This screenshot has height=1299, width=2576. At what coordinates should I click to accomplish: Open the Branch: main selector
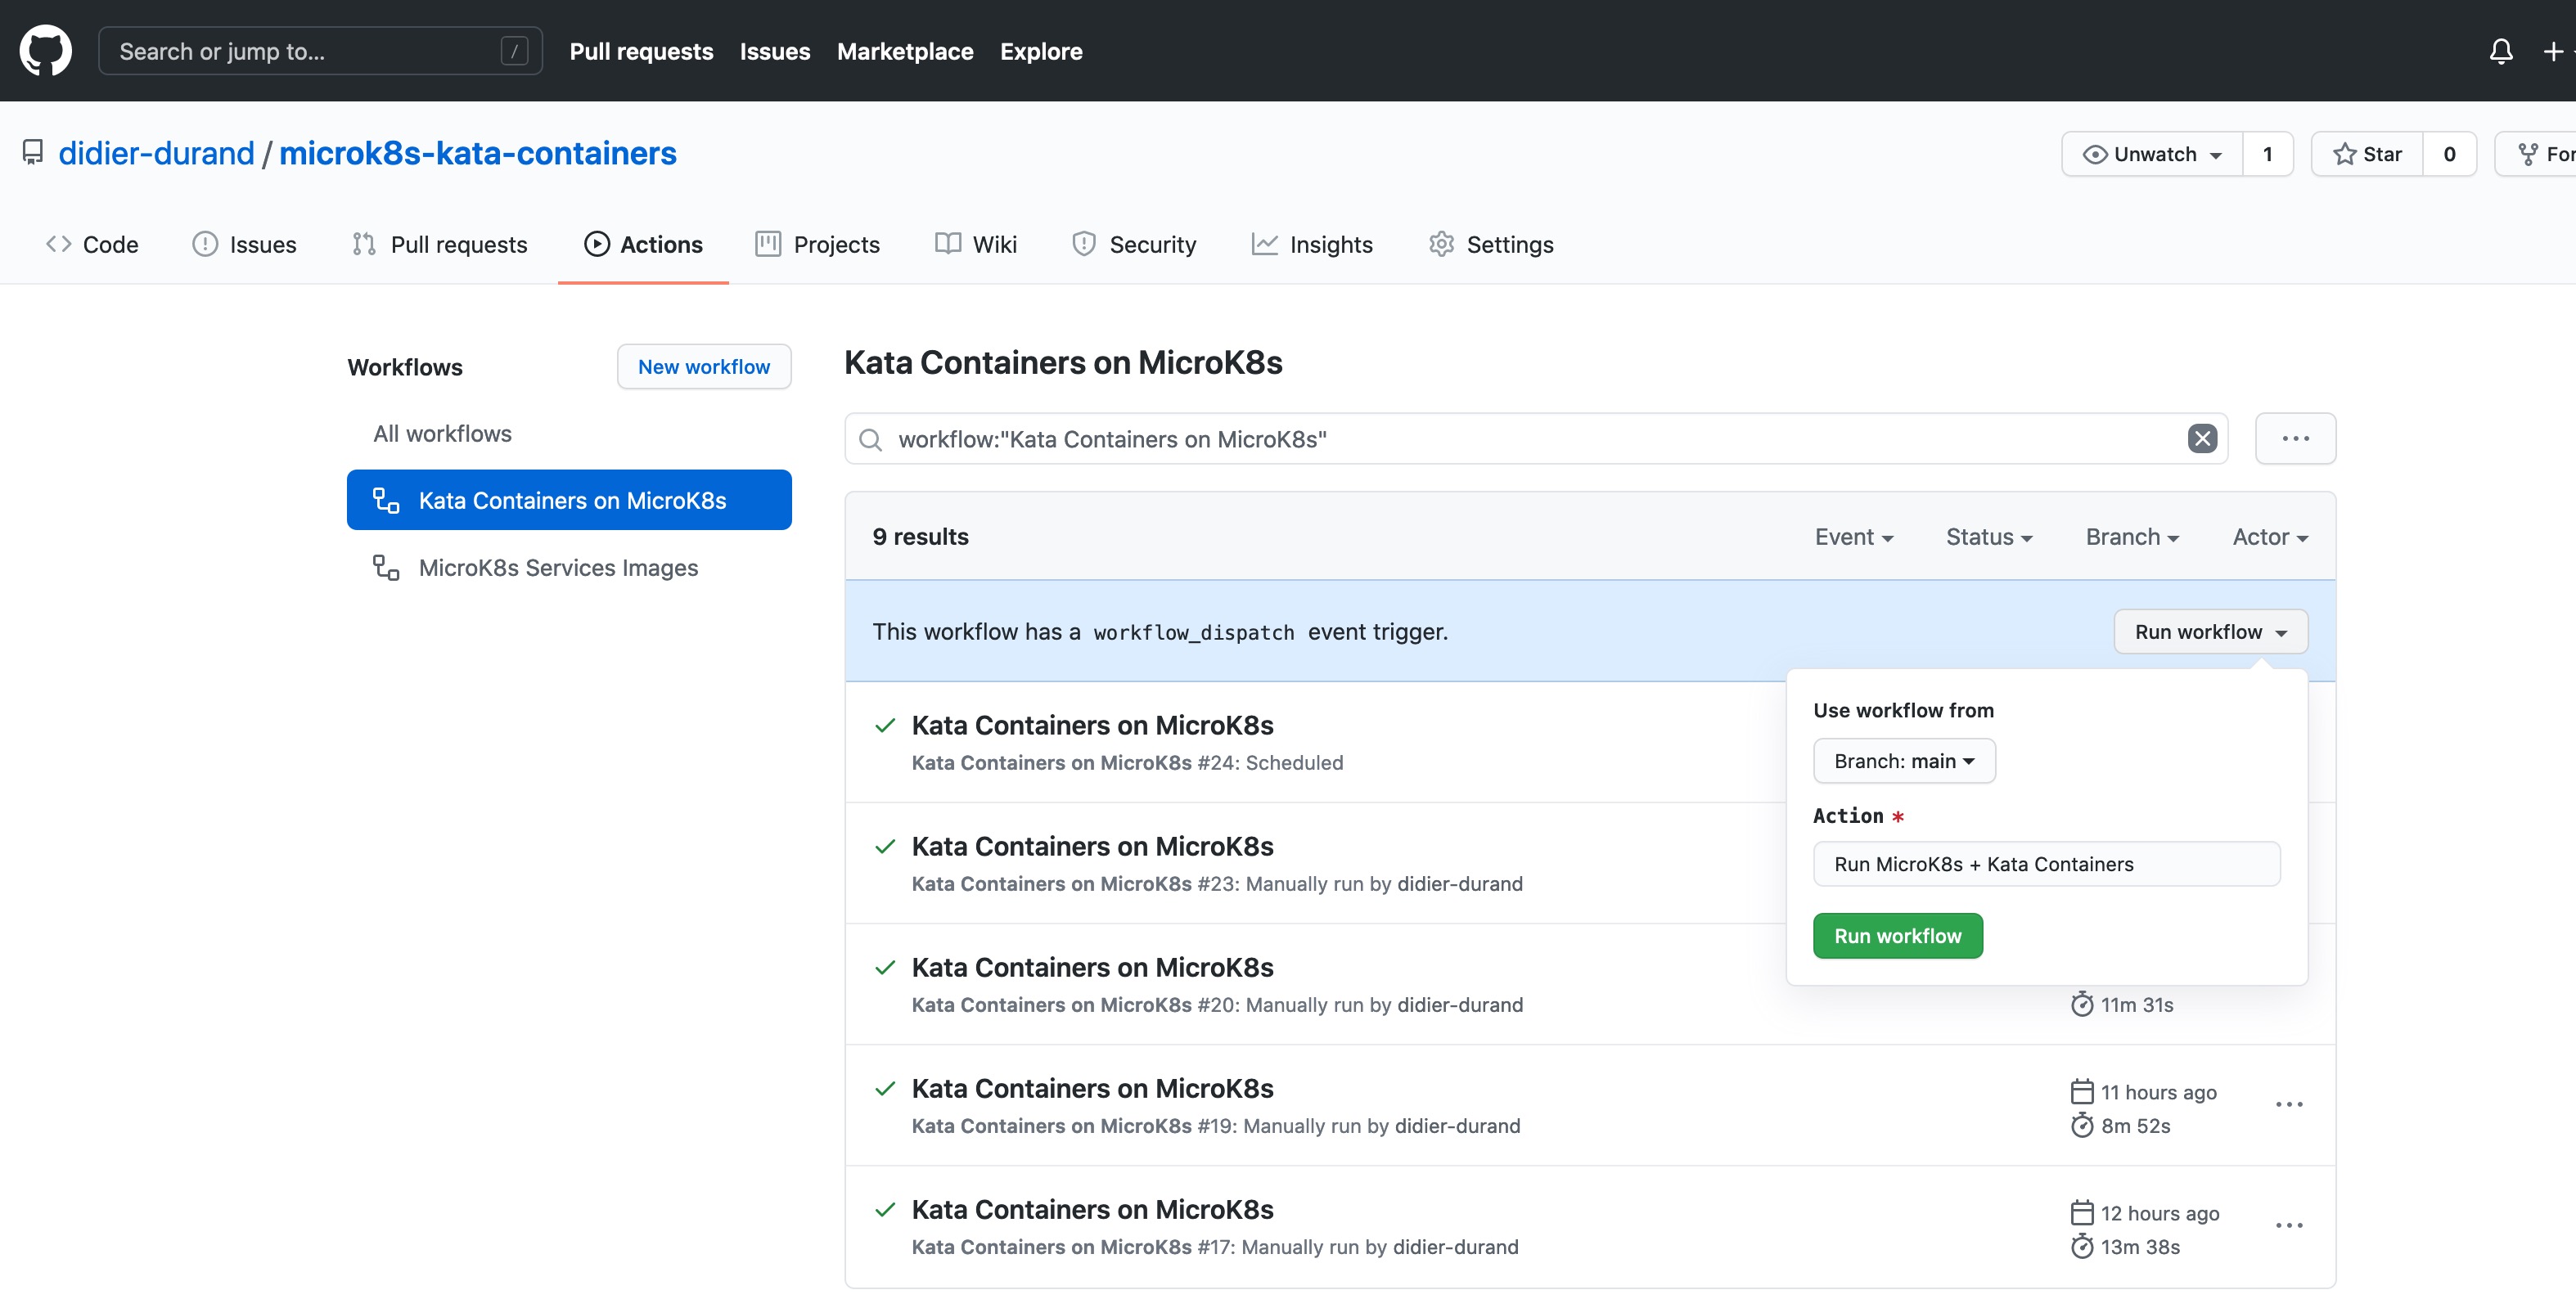(1904, 761)
